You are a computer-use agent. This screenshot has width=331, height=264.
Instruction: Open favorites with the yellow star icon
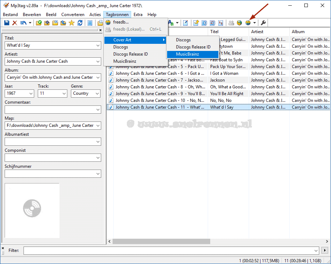pos(72,23)
